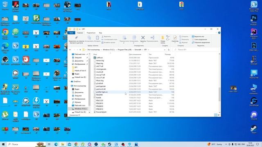262x147 pixels.
Task: Click the navigation pane scrollbar
Action: pyautogui.click(x=89, y=82)
